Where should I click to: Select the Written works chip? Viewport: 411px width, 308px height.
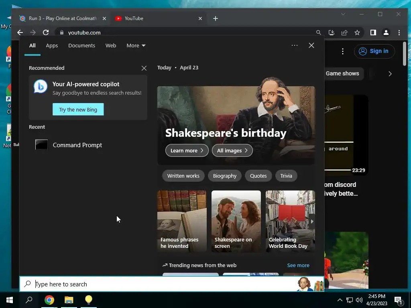(x=183, y=176)
